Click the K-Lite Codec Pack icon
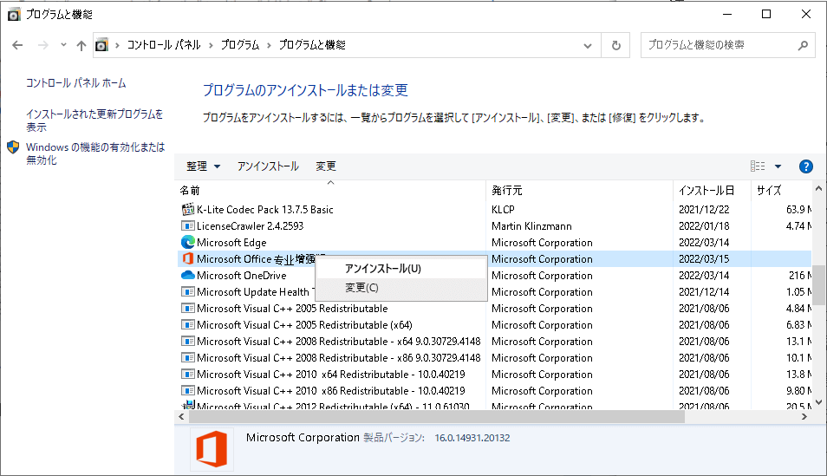The image size is (827, 476). (188, 210)
